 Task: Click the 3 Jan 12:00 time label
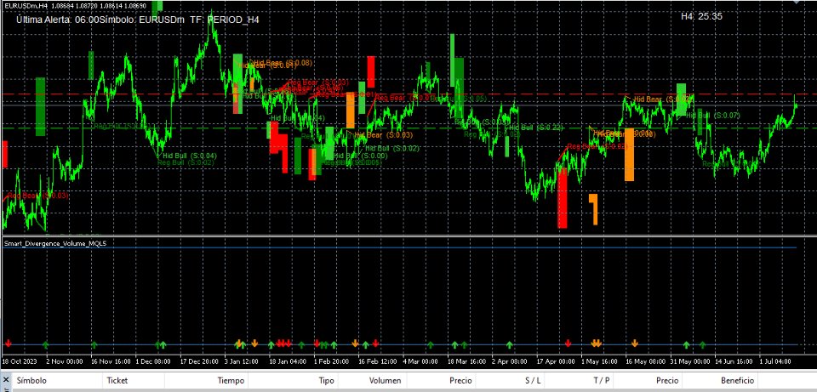242,361
